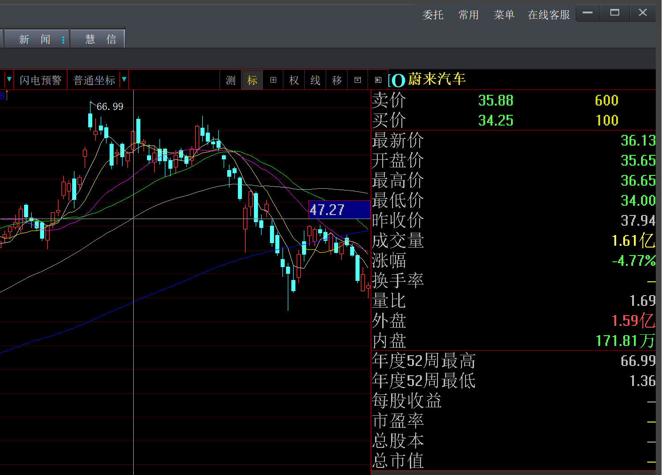Screen dimensions: 662x475
Task: Click the O marker before 蔚来汽车
Action: coord(398,81)
